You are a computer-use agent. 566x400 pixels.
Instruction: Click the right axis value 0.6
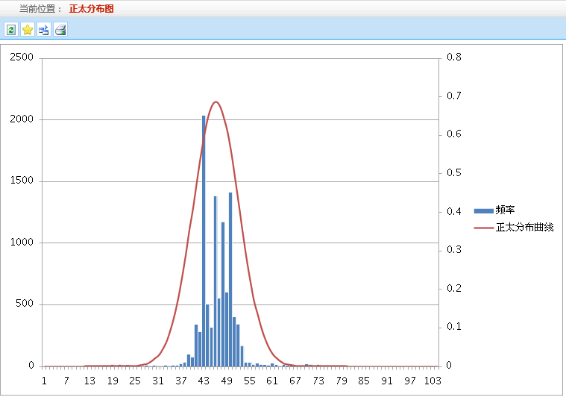click(453, 134)
